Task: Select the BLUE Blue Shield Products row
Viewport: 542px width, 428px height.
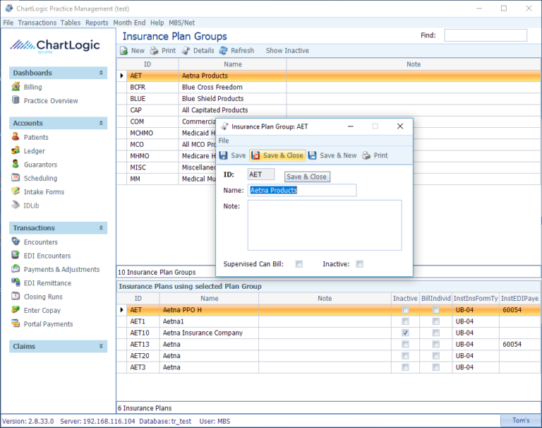Action: (328, 99)
